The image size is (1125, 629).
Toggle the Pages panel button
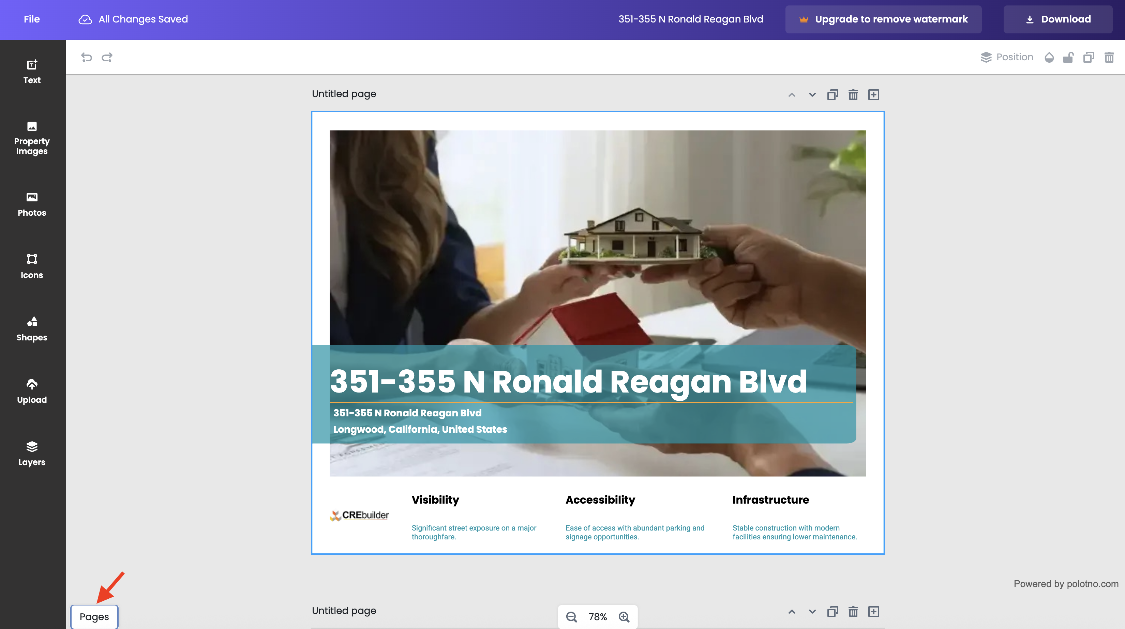[x=94, y=616]
